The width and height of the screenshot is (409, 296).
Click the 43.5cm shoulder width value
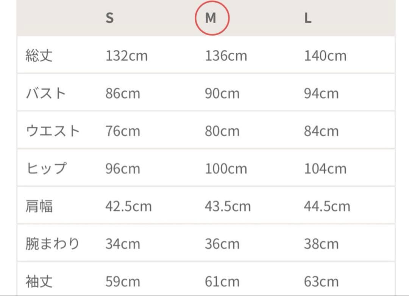pos(228,206)
